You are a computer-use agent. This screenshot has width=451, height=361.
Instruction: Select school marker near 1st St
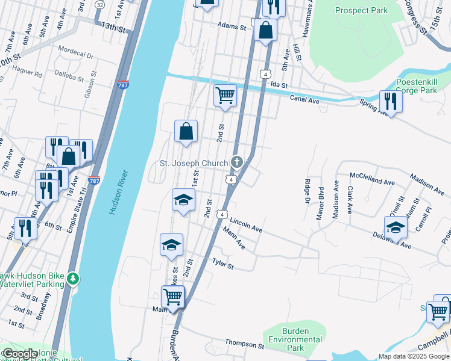(183, 202)
